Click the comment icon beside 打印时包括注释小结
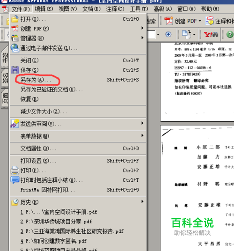This screenshot has height=251, width=234. tap(15, 180)
